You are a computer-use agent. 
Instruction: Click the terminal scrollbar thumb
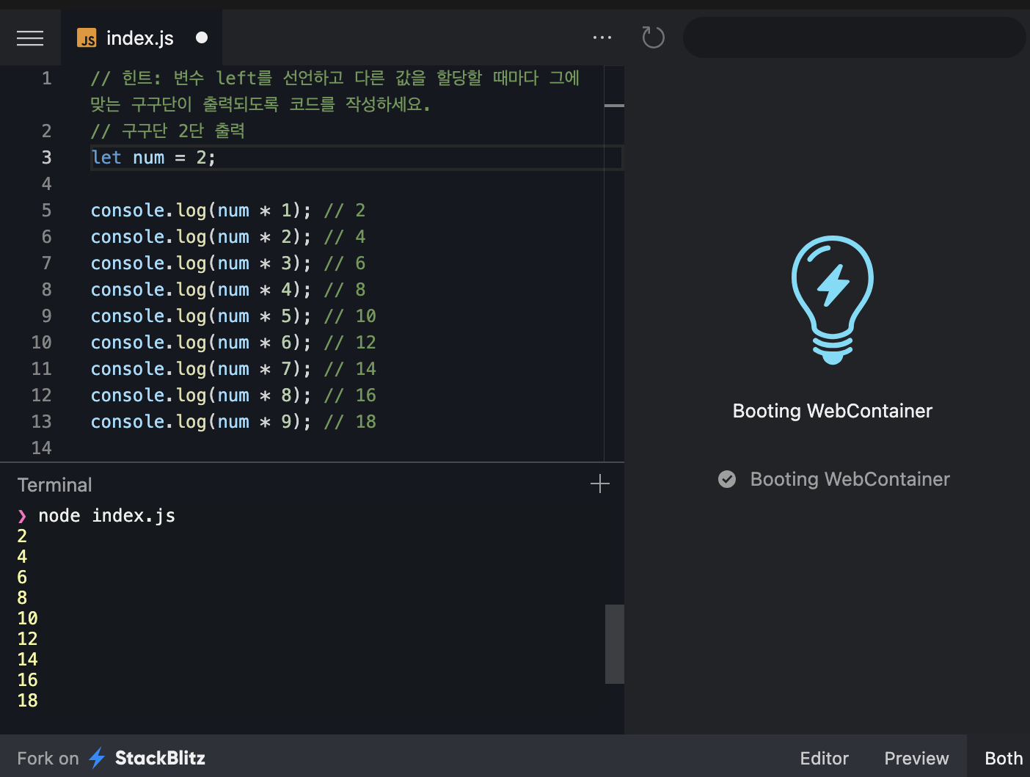pos(615,644)
